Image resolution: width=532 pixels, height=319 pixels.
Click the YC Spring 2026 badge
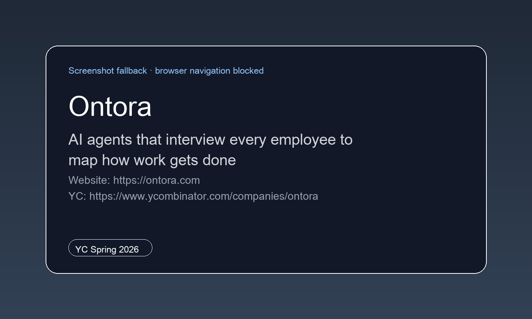[x=110, y=248]
